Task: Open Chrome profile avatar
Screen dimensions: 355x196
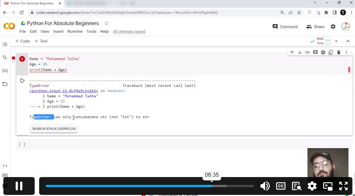Action: (x=343, y=13)
